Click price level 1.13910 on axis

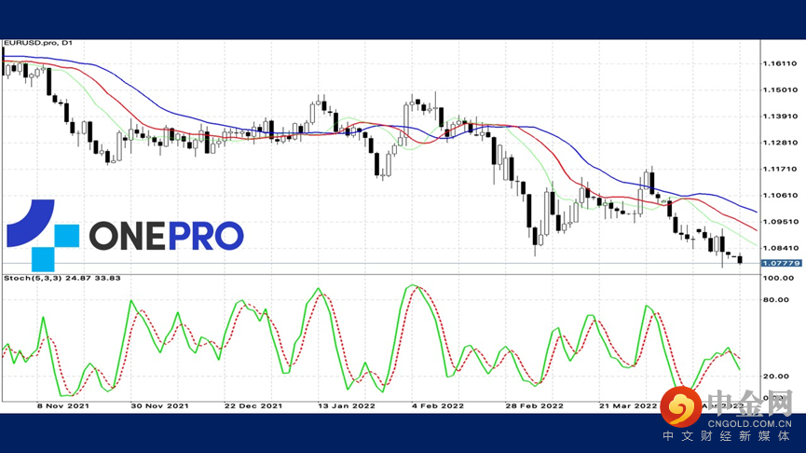point(780,117)
